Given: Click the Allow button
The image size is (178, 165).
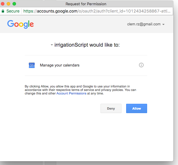Looking at the screenshot, I should 137,108.
